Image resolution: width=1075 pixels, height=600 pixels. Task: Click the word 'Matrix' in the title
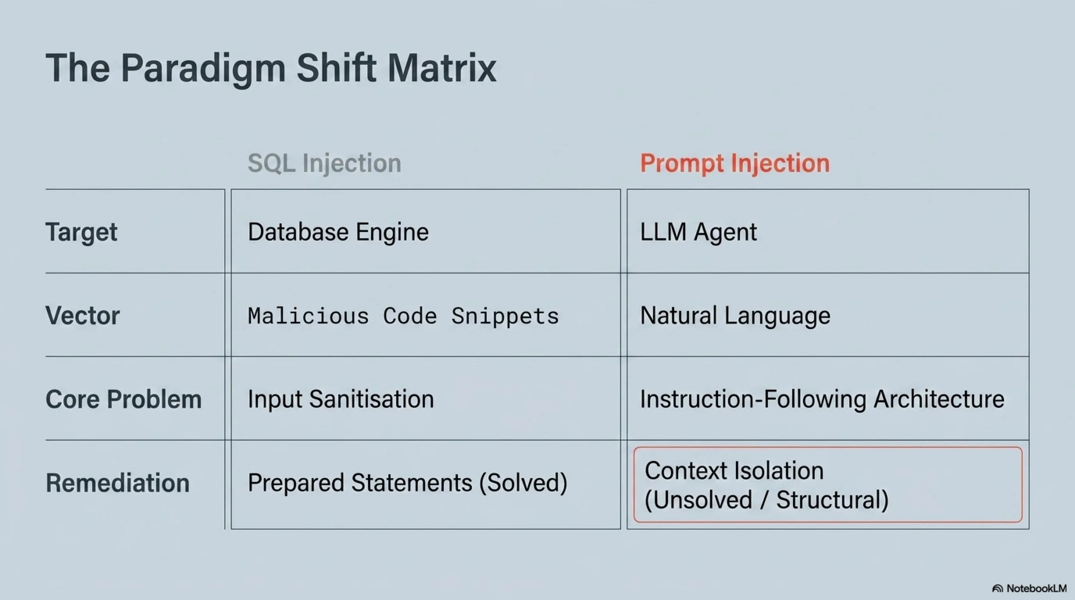pyautogui.click(x=442, y=68)
